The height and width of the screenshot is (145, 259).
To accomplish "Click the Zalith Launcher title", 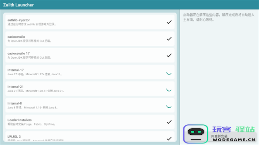I will 18,5.
